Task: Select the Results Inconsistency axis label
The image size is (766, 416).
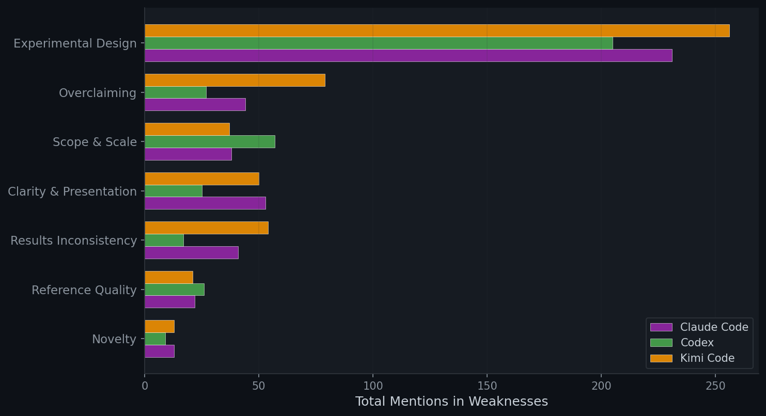Action: pos(74,241)
